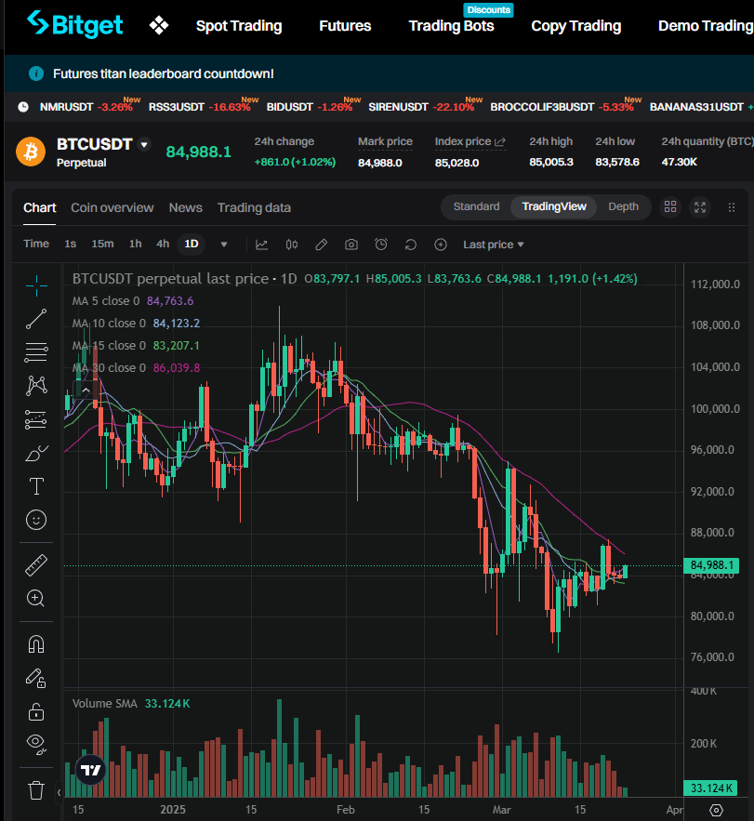Open the Bitget logo home link
The height and width of the screenshot is (821, 754).
point(75,24)
